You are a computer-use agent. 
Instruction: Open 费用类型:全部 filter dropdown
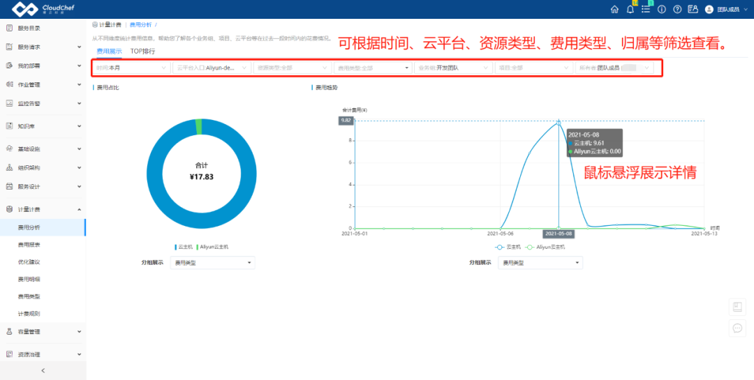coord(373,68)
